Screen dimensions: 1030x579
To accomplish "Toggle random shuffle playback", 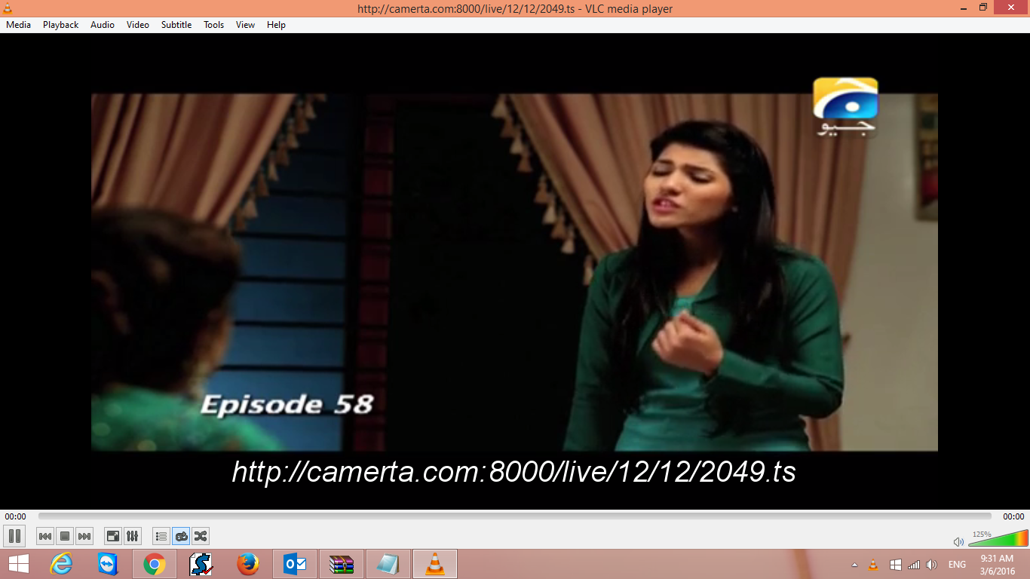I will pos(201,536).
